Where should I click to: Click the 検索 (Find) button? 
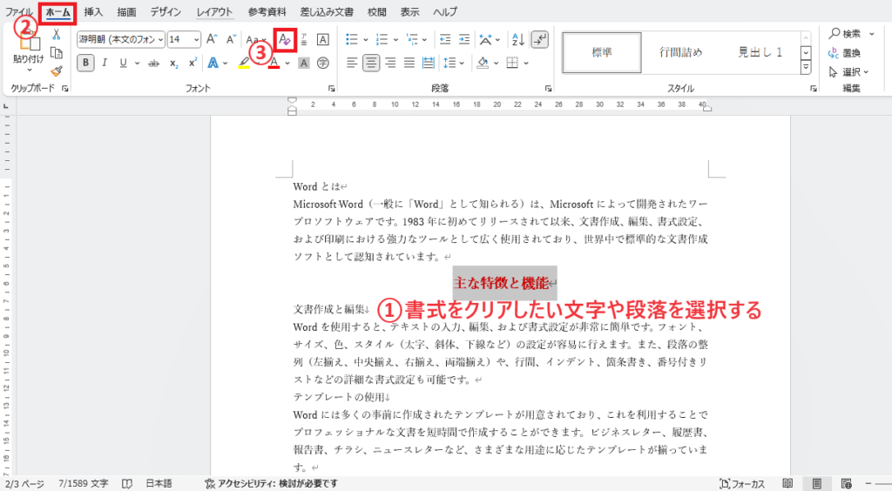(x=845, y=34)
